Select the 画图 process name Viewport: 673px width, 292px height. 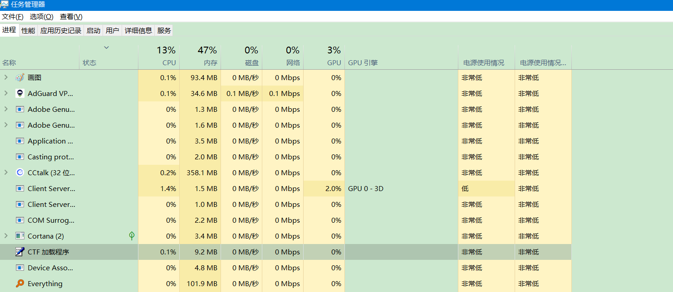point(34,77)
